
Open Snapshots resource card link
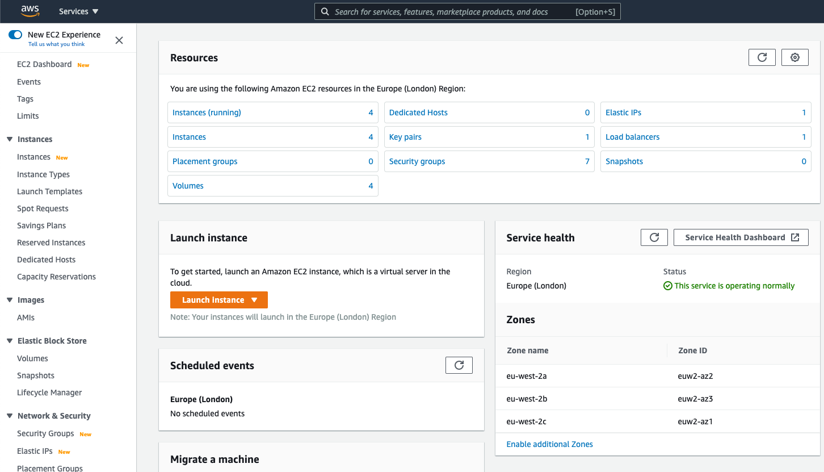click(624, 161)
